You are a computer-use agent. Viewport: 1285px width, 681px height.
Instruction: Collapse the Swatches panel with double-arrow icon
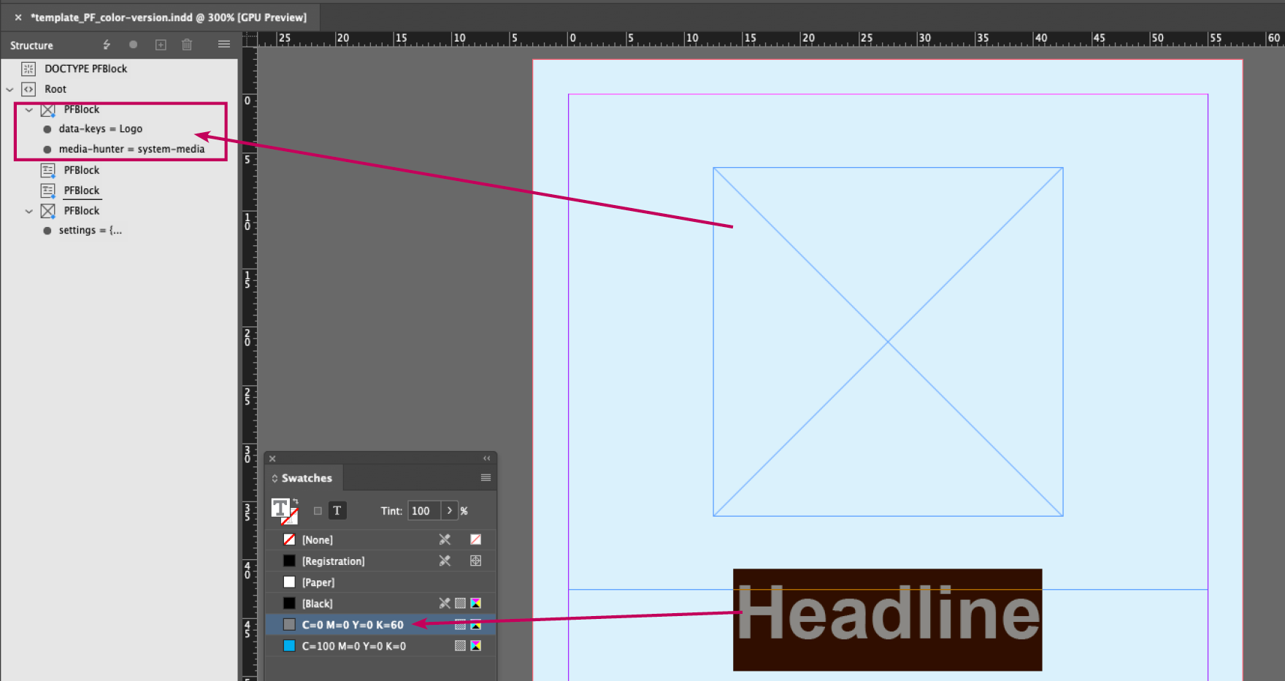tap(487, 458)
